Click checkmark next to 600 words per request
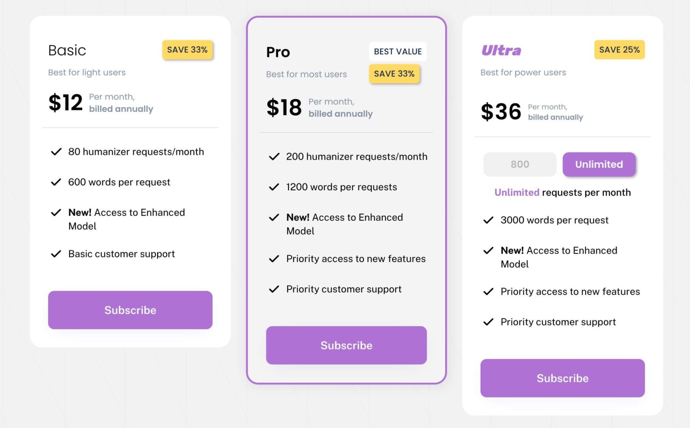Screen dimensions: 690x428 56,182
